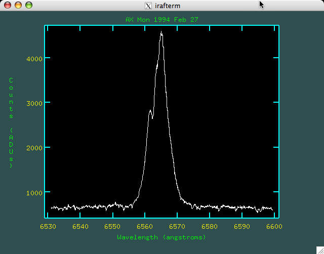Click the 6550 x-axis tick label

(x=112, y=227)
